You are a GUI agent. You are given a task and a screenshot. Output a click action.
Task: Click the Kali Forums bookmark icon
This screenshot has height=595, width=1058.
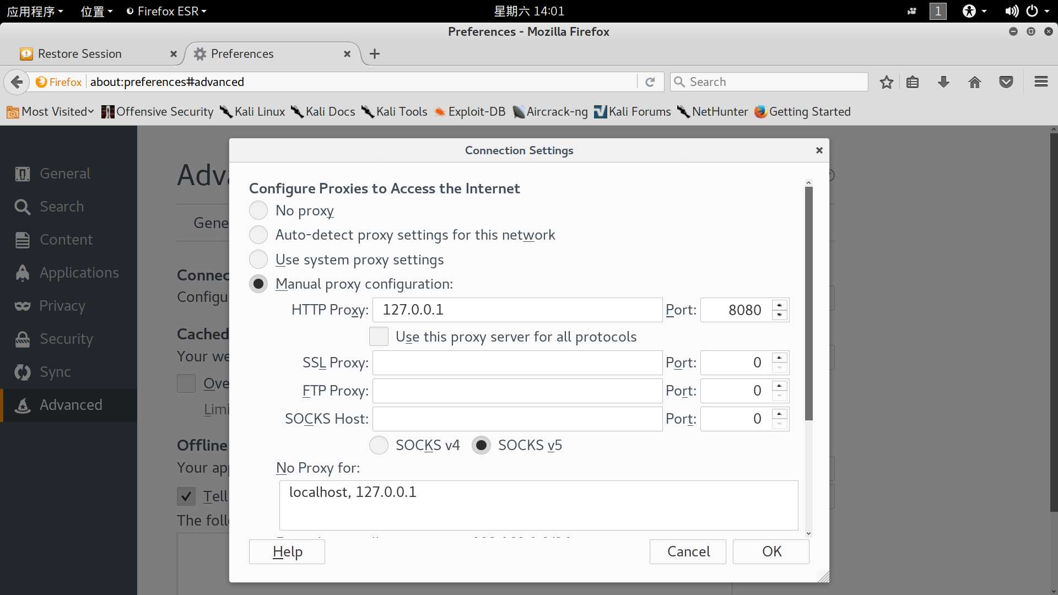click(600, 111)
